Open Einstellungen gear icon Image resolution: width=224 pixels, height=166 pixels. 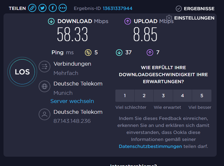(x=169, y=18)
